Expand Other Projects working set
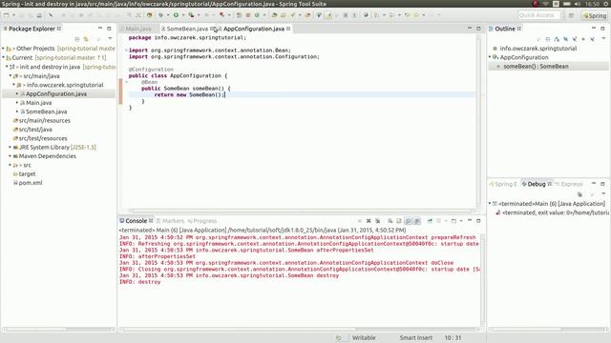The image size is (611, 343). click(4, 49)
